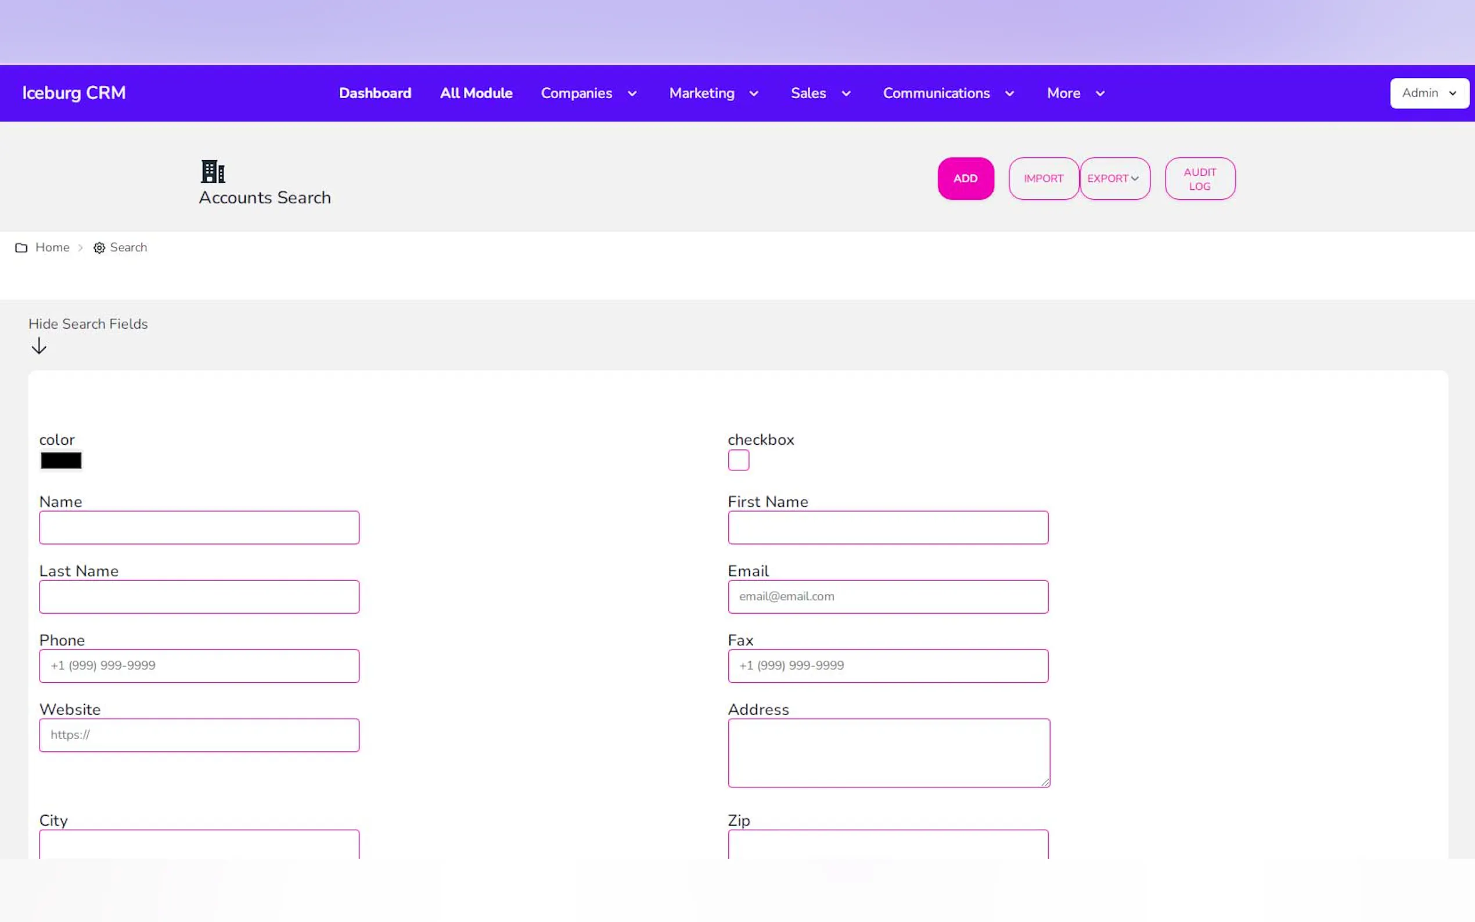Click the IMPORT button

click(x=1043, y=179)
